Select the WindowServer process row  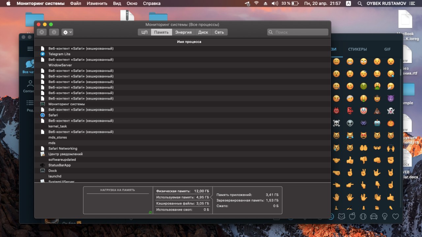(x=183, y=65)
